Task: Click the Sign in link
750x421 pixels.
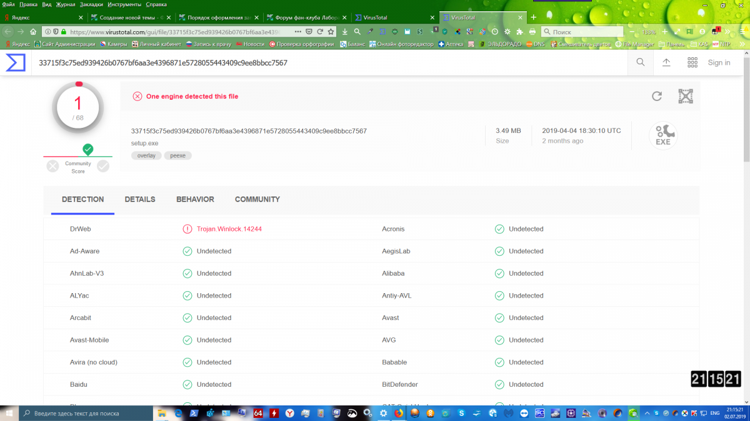Action: pos(719,62)
